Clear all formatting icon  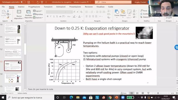[x=81, y=12]
